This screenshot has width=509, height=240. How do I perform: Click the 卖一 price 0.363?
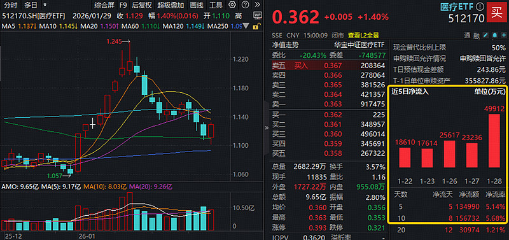(333, 104)
